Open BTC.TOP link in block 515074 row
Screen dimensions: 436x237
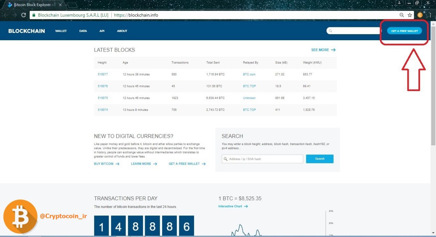click(x=249, y=110)
